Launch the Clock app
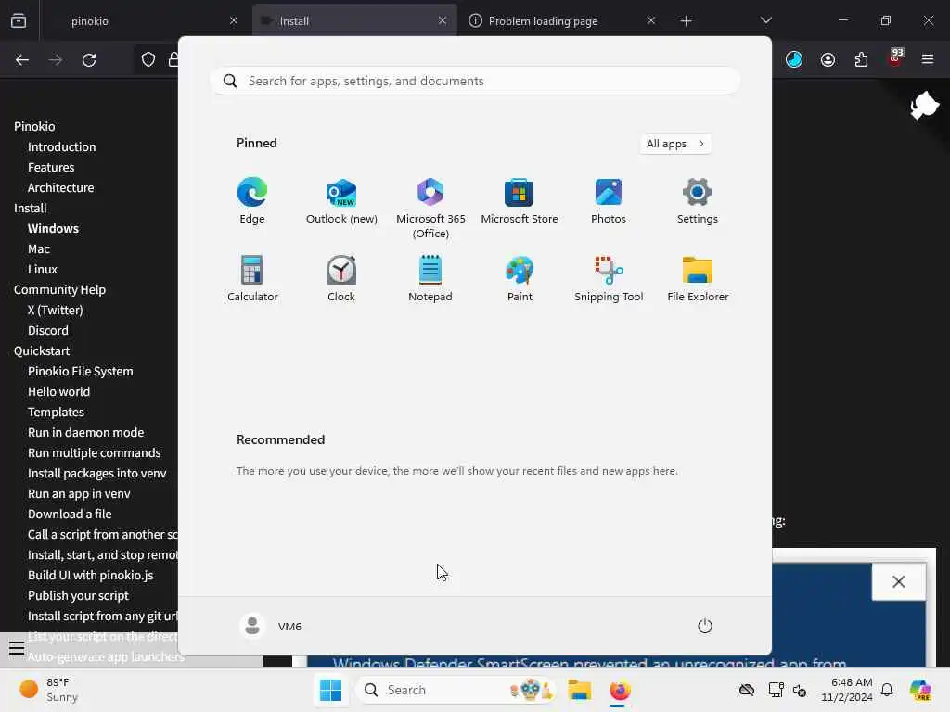Screen dimensions: 950x712 pos(341,278)
